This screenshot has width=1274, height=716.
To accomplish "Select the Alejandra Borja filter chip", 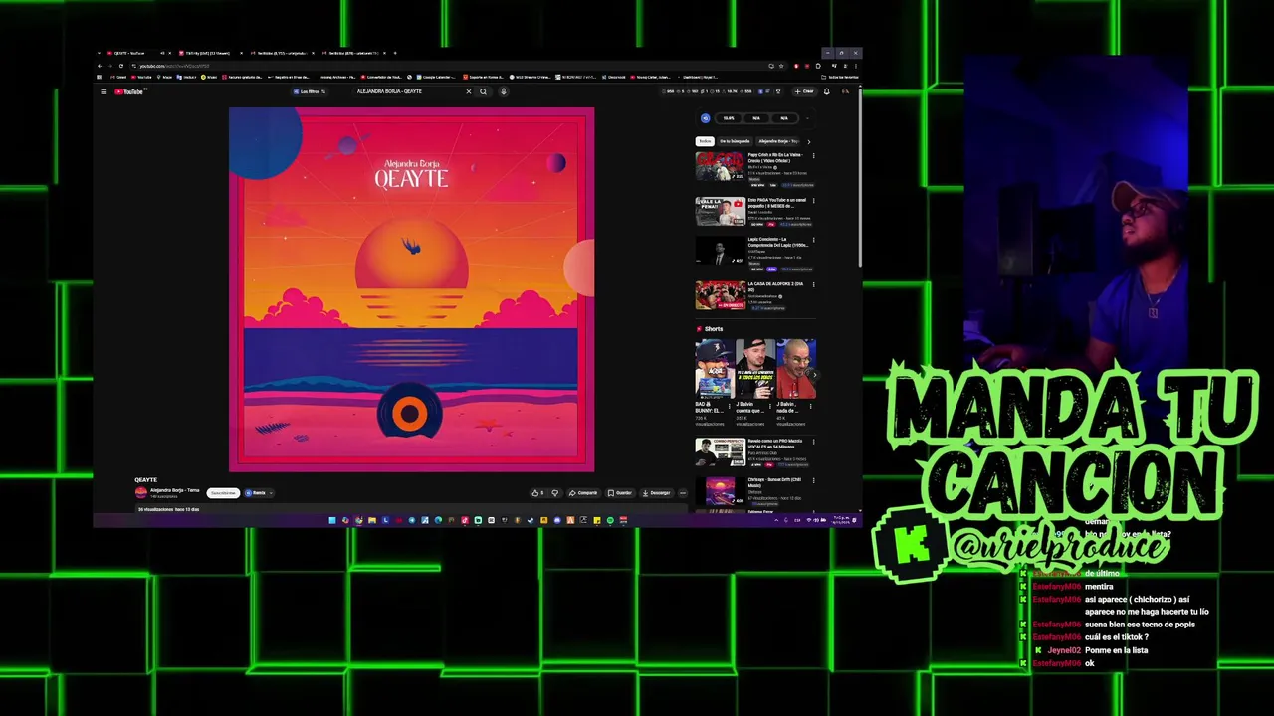I will point(778,141).
